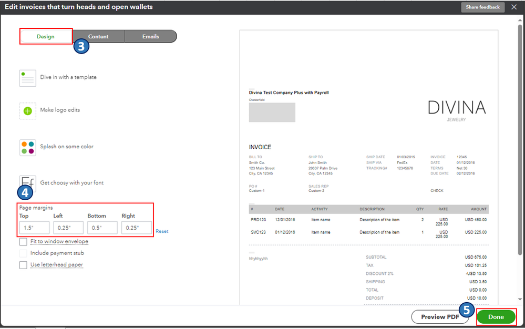Click the gray placeholder box in preview
Screen dimensions: 525x329
(x=272, y=112)
